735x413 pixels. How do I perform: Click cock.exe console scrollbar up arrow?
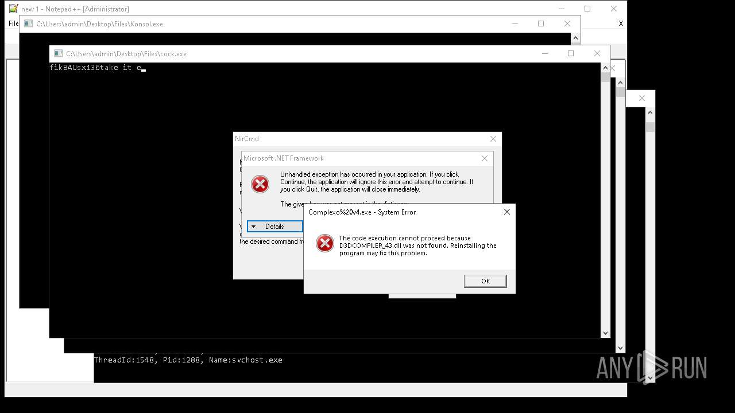(x=605, y=68)
